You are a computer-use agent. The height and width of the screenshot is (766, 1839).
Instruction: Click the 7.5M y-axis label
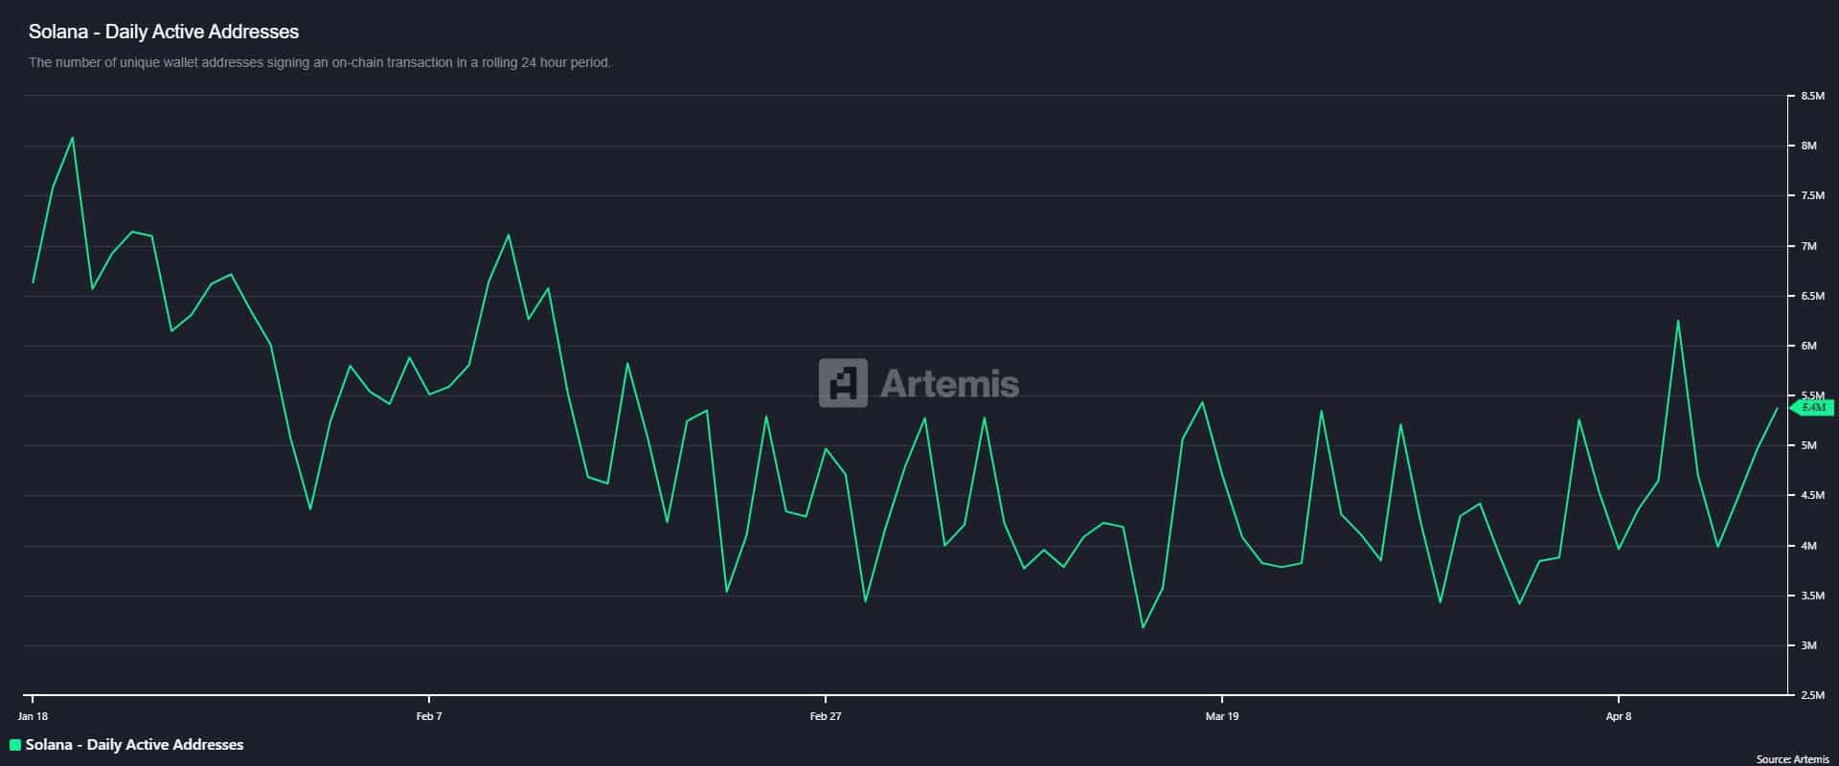[1812, 196]
